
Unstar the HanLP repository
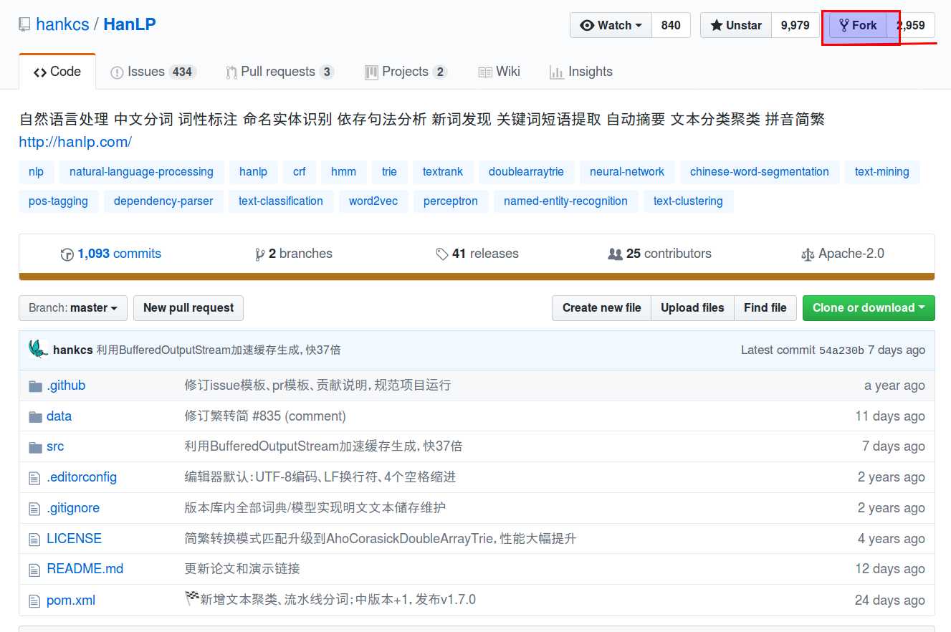coord(736,25)
